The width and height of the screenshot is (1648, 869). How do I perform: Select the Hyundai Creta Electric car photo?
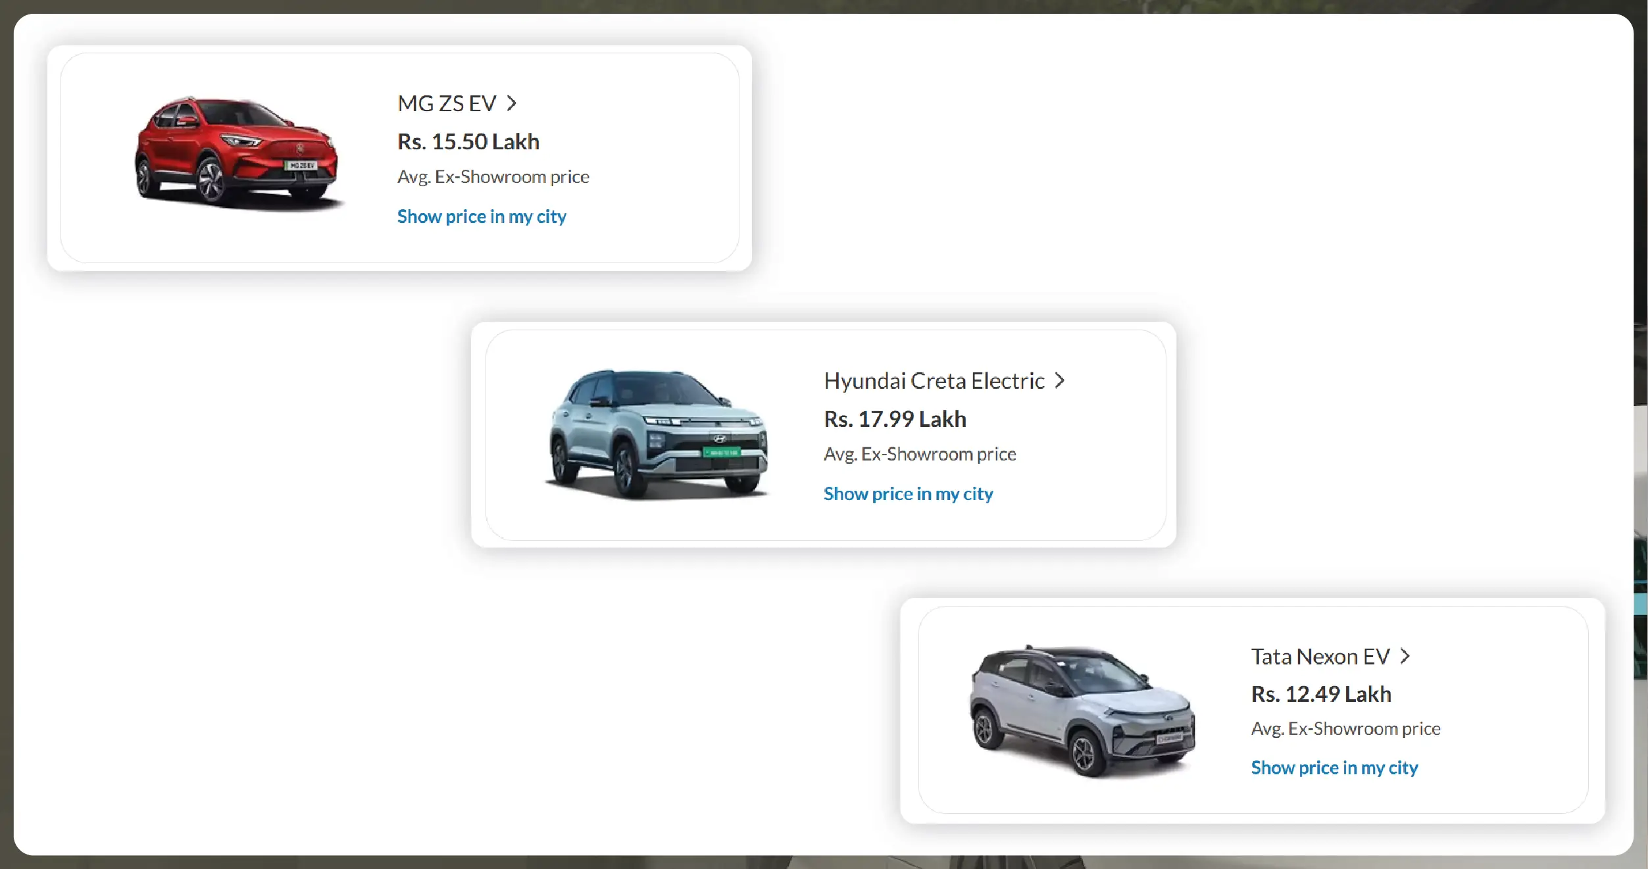click(x=656, y=434)
